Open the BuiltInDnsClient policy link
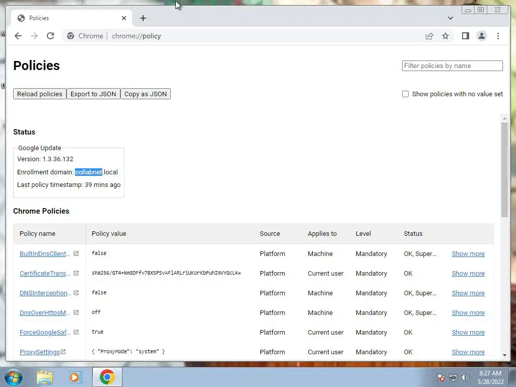516x387 pixels. point(45,254)
